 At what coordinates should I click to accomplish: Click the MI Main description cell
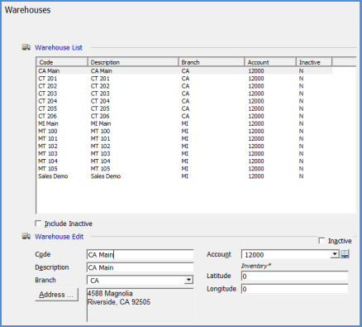pos(101,123)
